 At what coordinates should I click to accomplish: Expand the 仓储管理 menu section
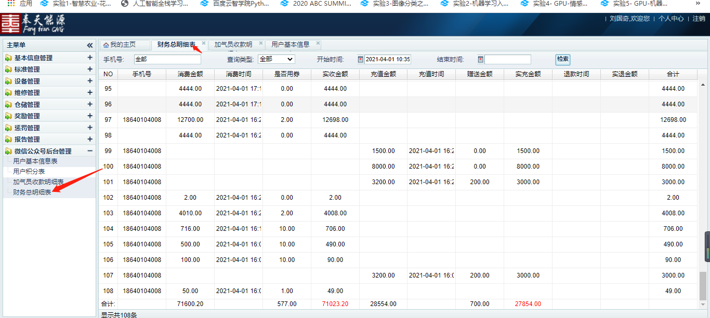(90, 105)
